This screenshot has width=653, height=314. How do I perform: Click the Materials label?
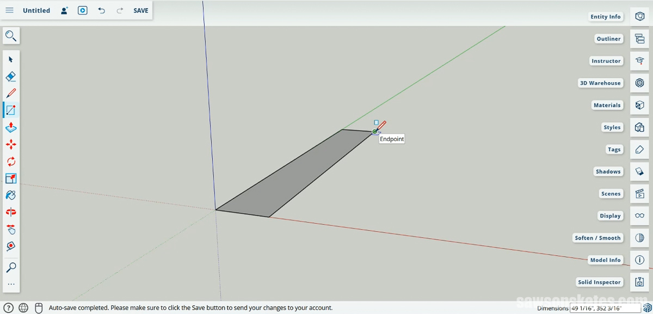607,105
